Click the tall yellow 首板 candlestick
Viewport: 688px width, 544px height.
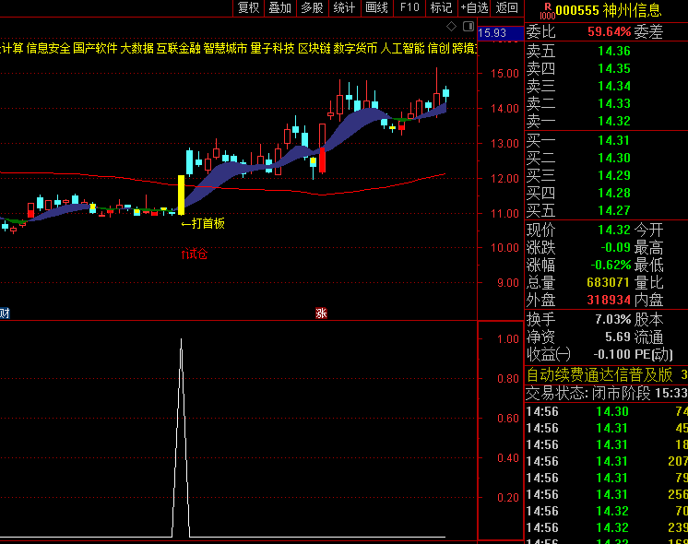[x=181, y=195]
